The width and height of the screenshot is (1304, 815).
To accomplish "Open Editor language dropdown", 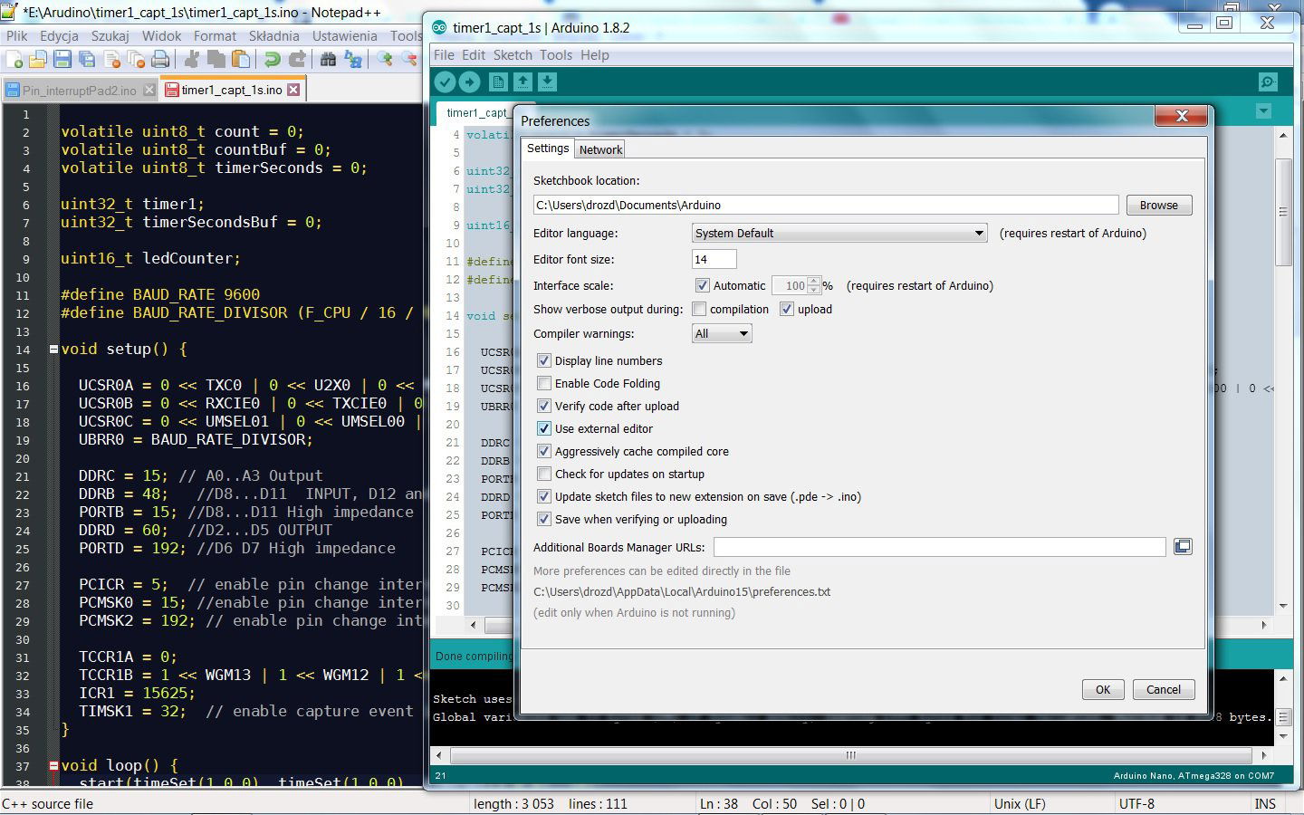I will click(x=839, y=233).
